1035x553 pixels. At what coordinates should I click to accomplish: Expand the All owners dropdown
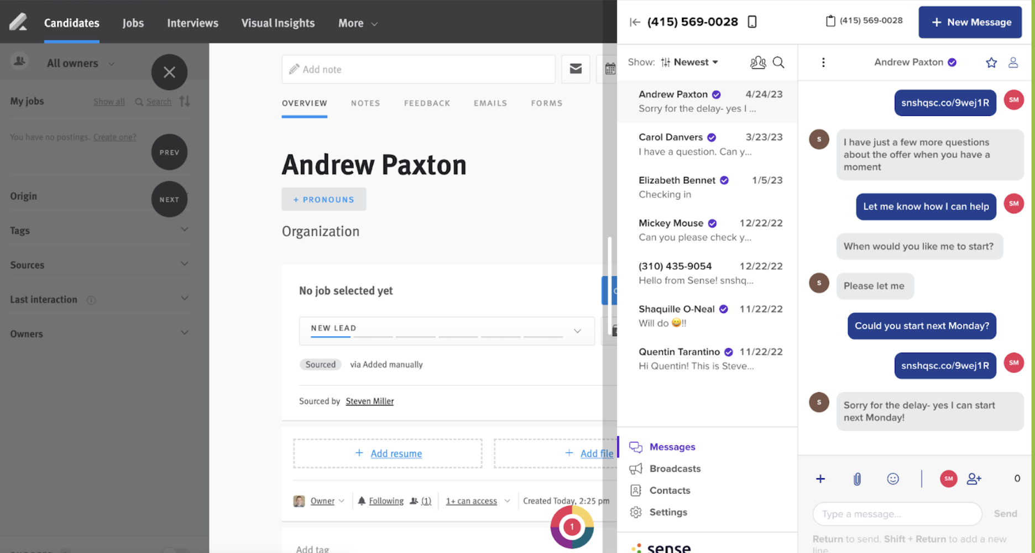pos(81,63)
